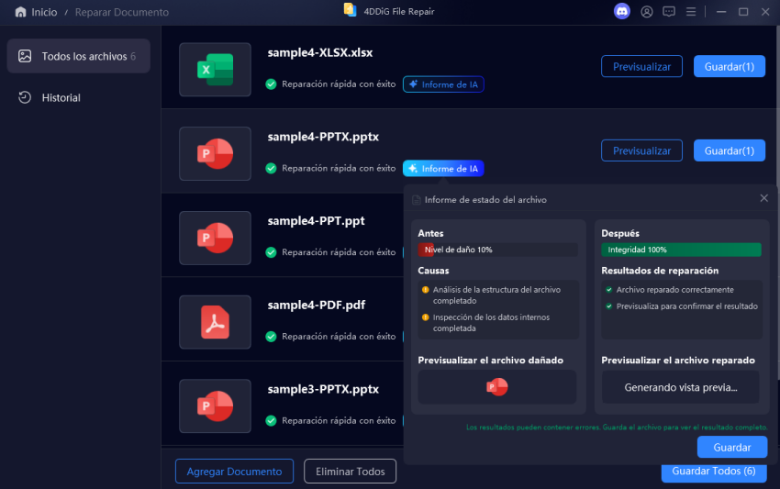
Task: Click the PowerPoint icon of sample4-PPT.ppt
Action: tap(215, 238)
